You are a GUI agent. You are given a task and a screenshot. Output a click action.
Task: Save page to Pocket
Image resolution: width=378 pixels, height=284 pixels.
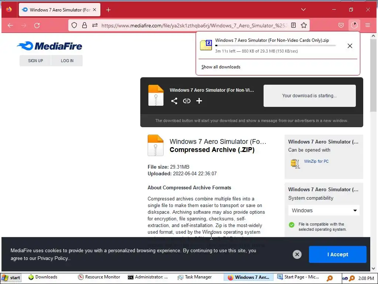[341, 26]
